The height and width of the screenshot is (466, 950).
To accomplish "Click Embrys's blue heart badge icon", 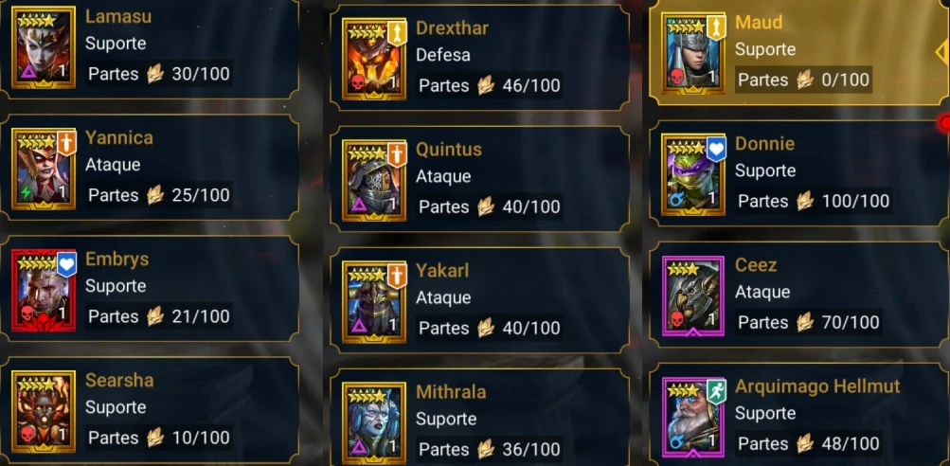I will pos(66,265).
